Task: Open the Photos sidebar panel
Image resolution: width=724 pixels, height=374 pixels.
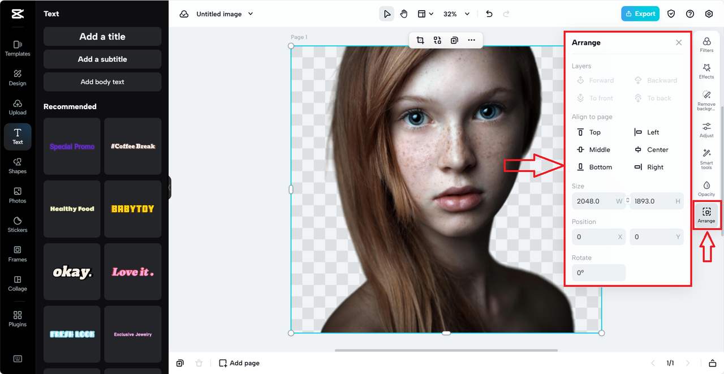Action: [18, 195]
